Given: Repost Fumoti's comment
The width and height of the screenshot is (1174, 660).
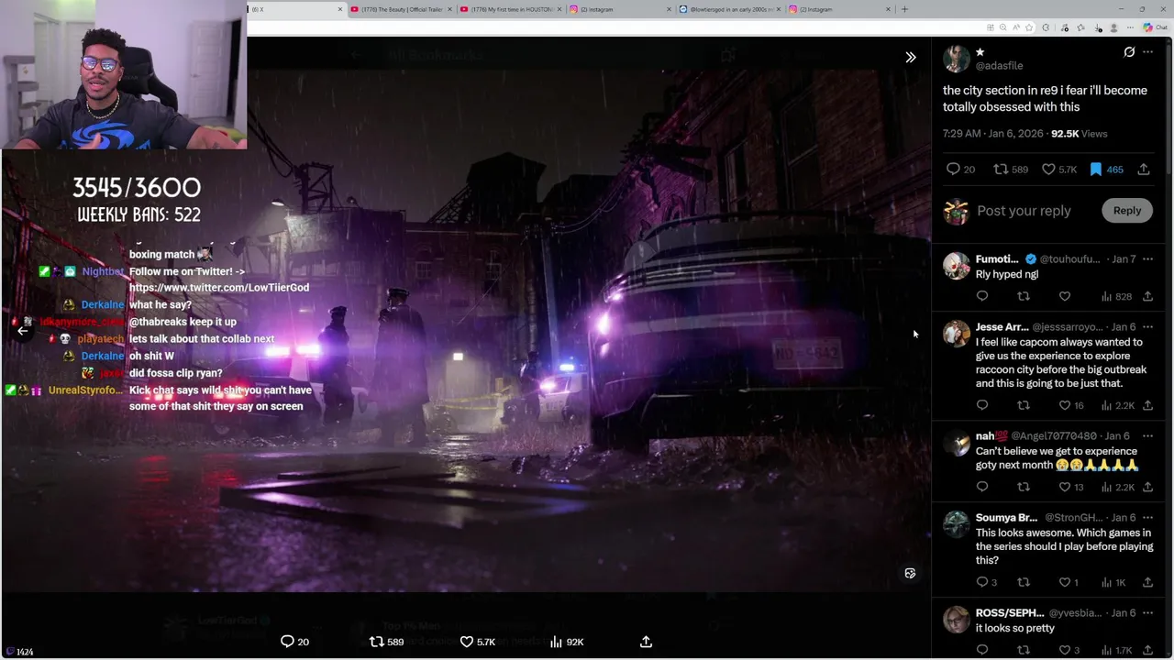Looking at the screenshot, I should 1024,296.
